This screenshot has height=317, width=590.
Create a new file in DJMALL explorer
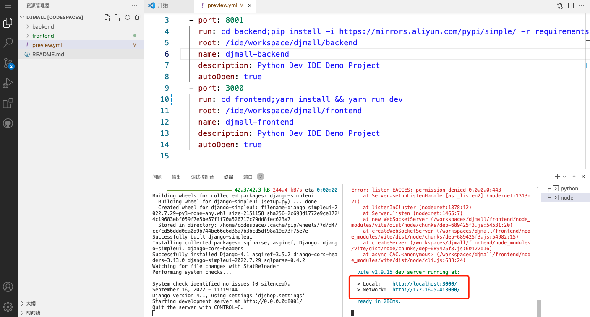[107, 17]
